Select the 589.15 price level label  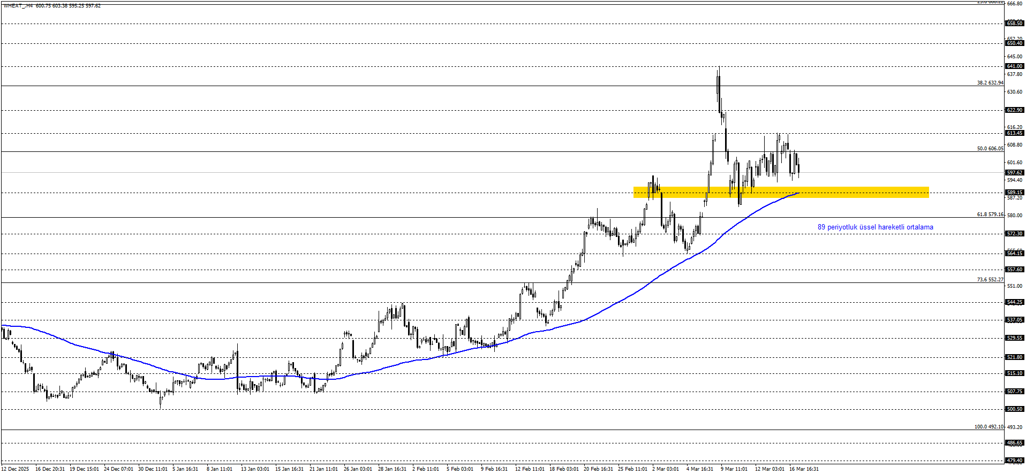pyautogui.click(x=1014, y=193)
